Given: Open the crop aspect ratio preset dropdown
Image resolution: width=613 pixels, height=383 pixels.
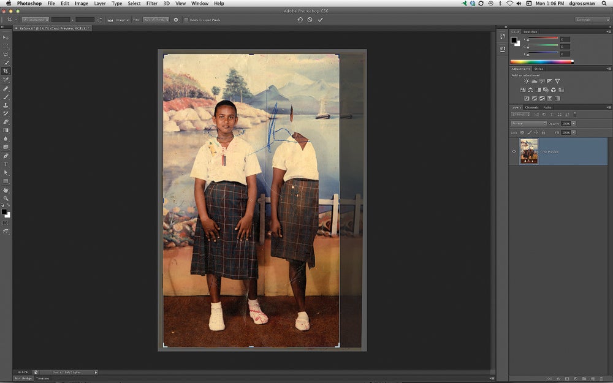Looking at the screenshot, I should (35, 20).
